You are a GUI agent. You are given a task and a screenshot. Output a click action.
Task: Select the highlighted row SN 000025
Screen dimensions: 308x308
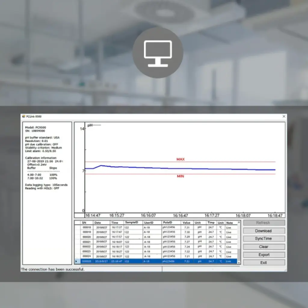156,261
